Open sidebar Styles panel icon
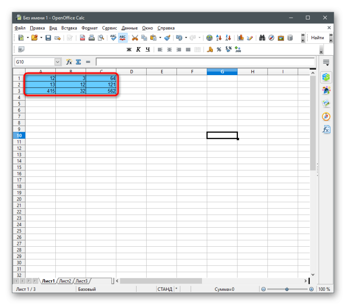Viewport: 346px width, 305px height. (326, 90)
